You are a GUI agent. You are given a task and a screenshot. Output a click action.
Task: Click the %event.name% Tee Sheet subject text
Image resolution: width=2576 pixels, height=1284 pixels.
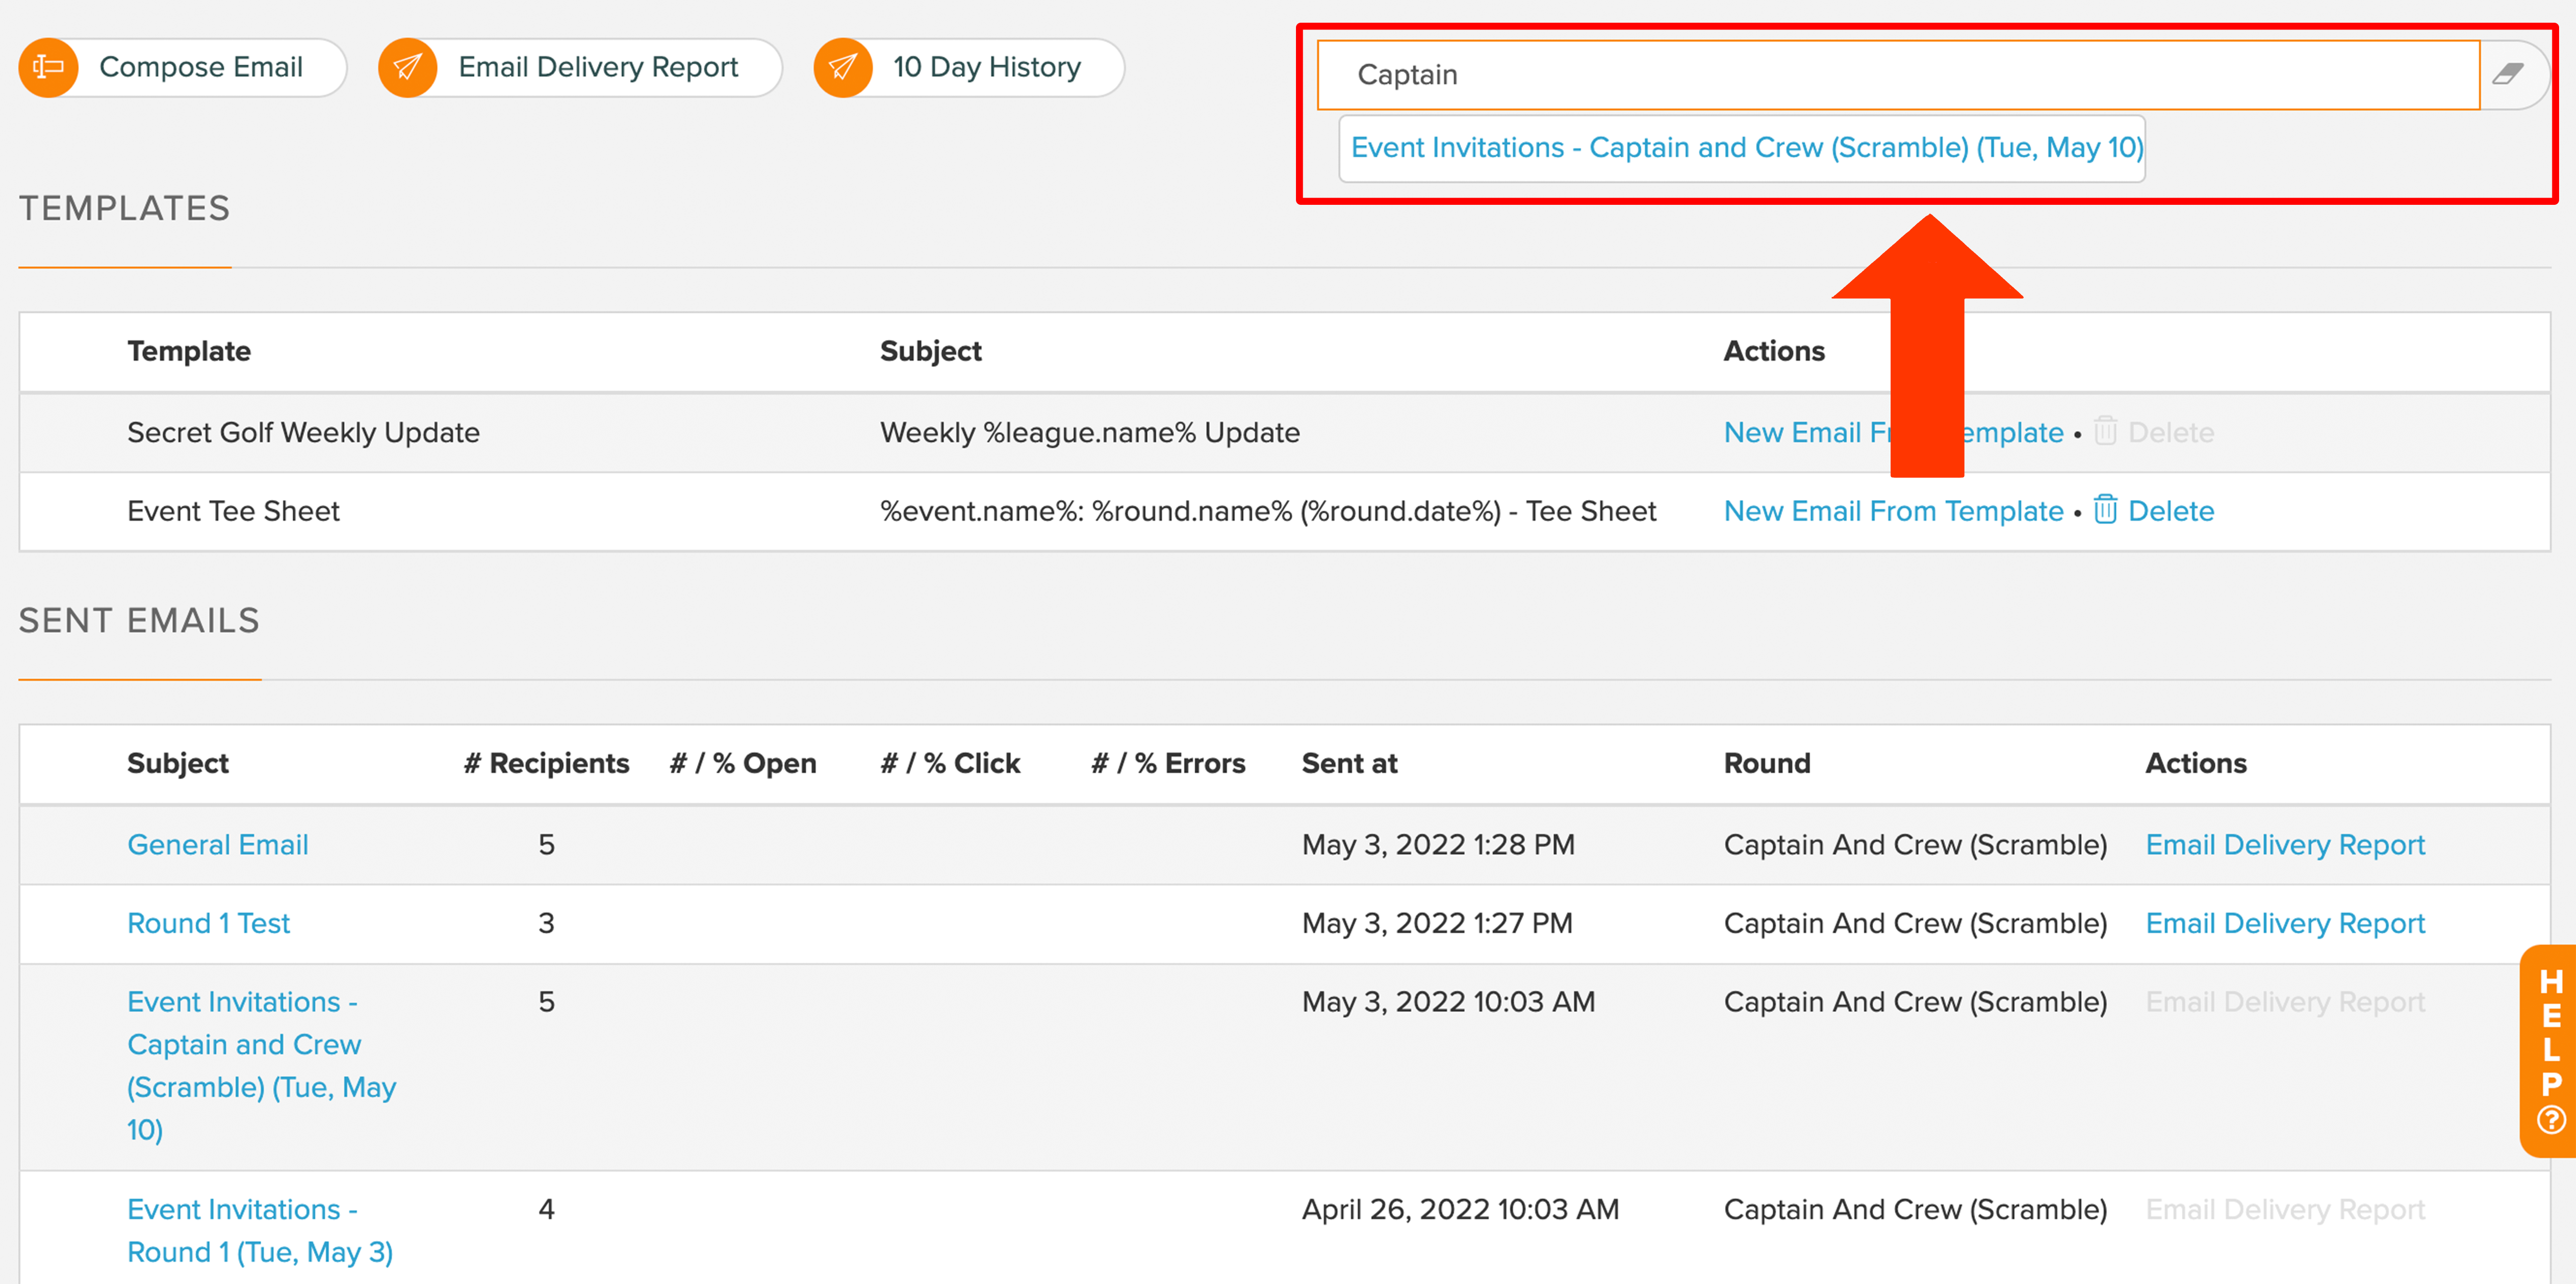click(1268, 511)
